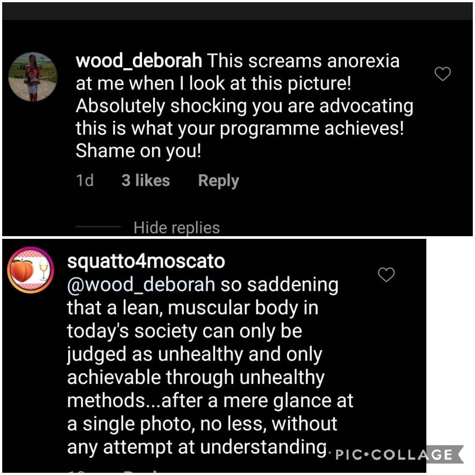Tap the dark gray bar at the top
Image resolution: width=475 pixels, height=475 pixels.
pos(237,11)
